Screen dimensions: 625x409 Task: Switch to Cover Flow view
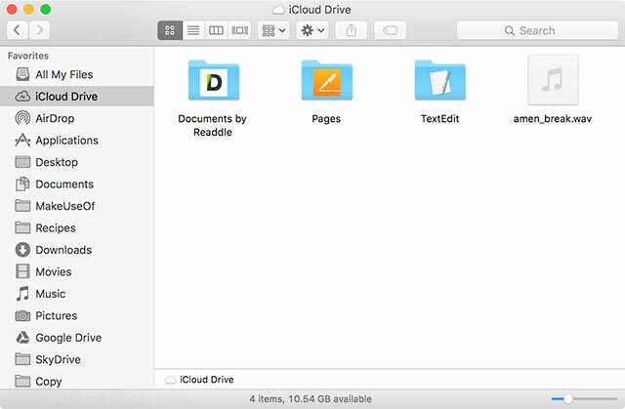(239, 30)
